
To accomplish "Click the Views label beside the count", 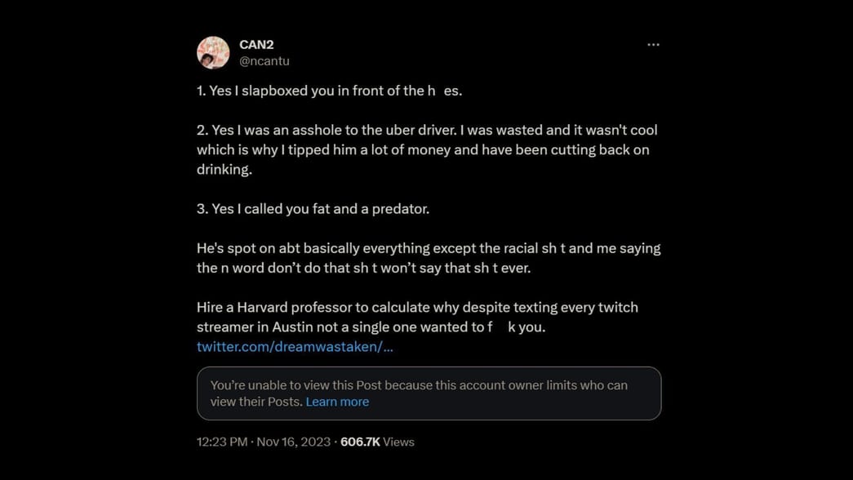I will point(399,442).
